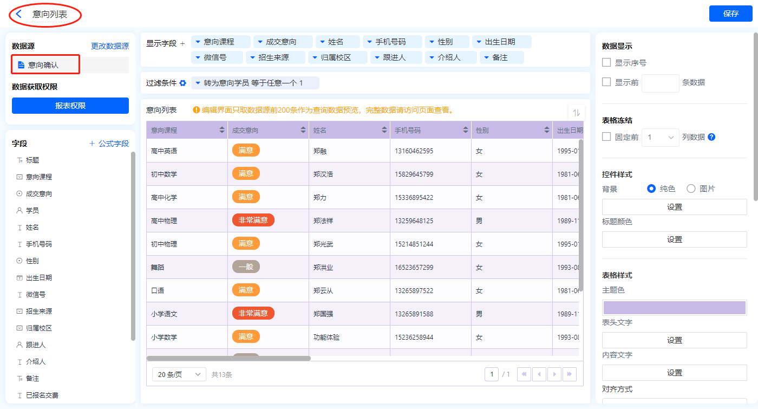Tick the 固定前 freeze columns checkbox
758x409 pixels.
pos(606,137)
